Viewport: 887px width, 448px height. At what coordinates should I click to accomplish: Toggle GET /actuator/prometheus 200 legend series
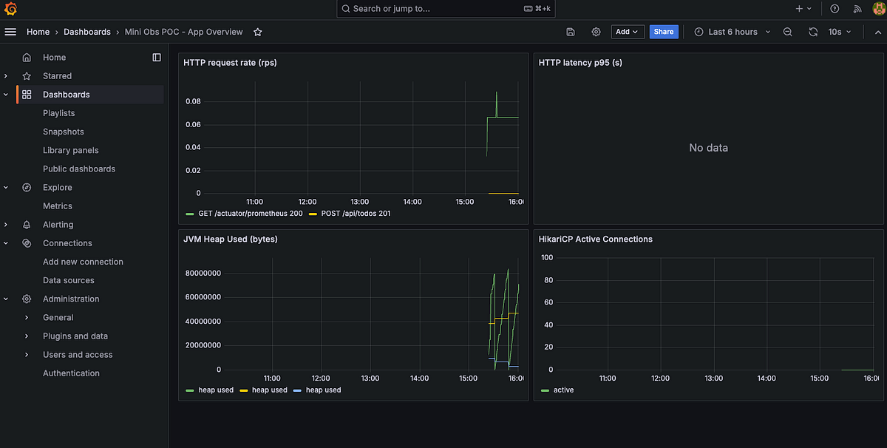[251, 213]
